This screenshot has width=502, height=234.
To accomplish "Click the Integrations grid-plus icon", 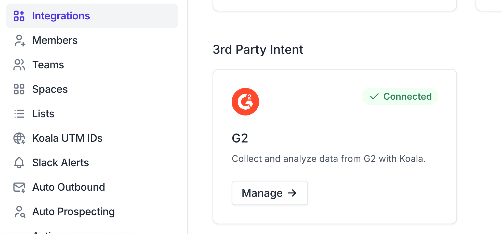I will [x=19, y=16].
